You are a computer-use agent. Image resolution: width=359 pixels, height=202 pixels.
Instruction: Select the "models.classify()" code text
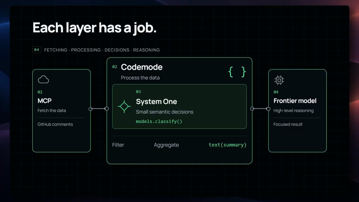point(159,121)
